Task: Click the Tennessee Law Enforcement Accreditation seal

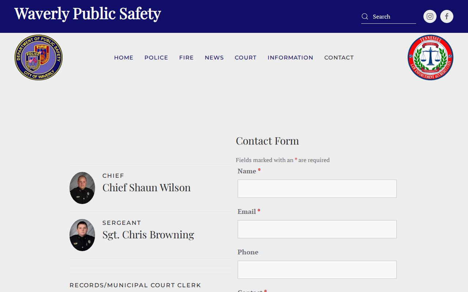Action: (x=431, y=58)
